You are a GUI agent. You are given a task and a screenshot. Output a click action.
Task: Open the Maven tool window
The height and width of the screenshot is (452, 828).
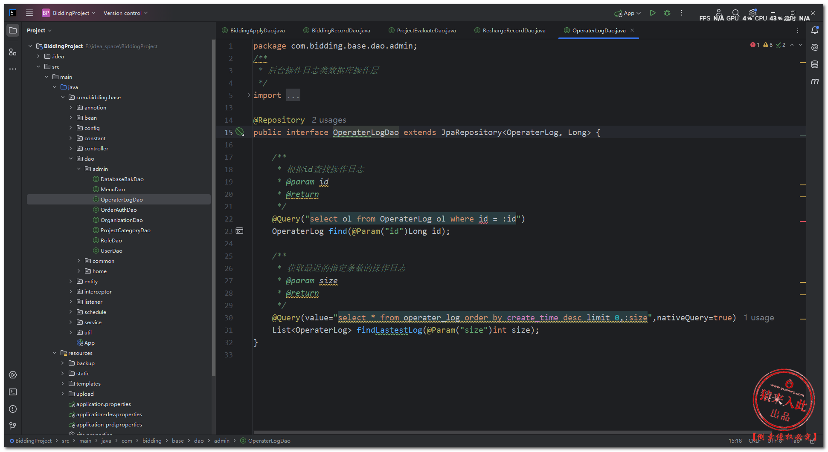pyautogui.click(x=815, y=81)
